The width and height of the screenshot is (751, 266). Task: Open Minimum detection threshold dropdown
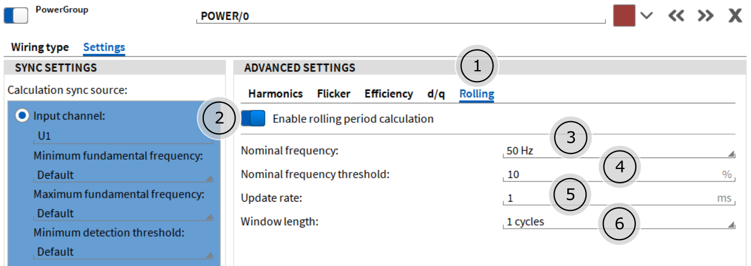coord(123,252)
